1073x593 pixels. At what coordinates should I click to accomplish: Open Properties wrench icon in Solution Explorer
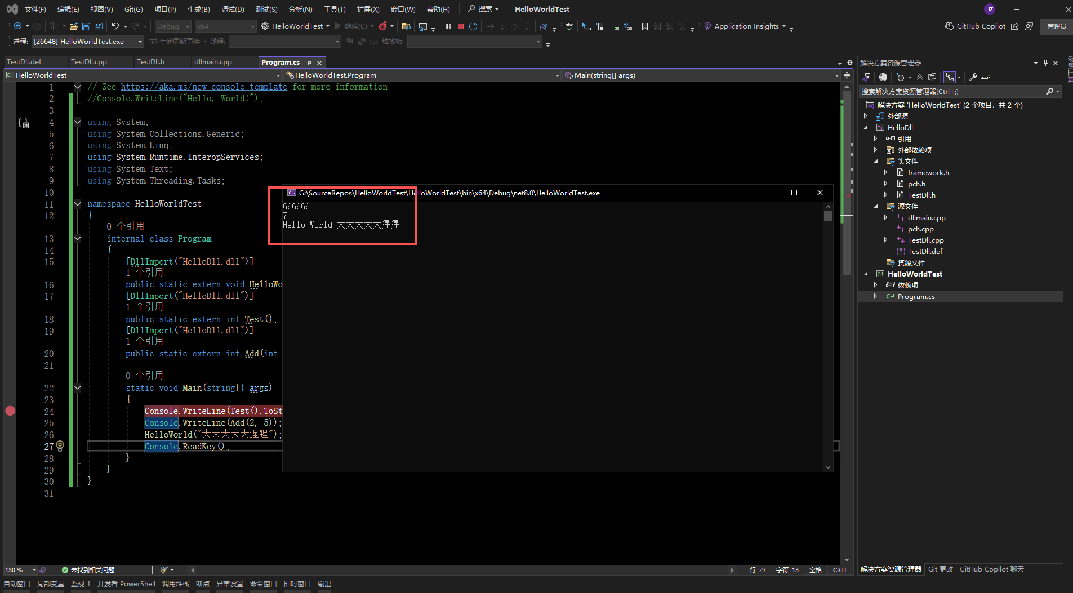(973, 77)
